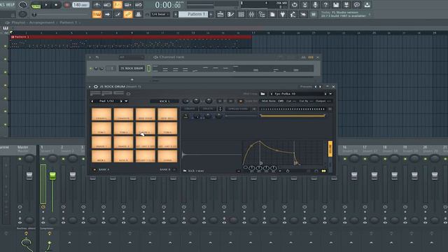Click the top-left orange drum pad

101,114
